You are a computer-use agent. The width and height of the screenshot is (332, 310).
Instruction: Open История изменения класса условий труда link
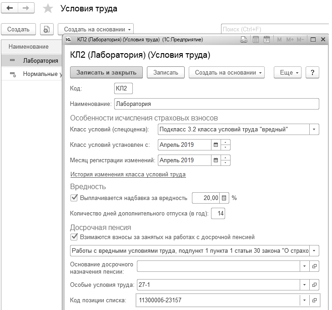click(x=128, y=175)
